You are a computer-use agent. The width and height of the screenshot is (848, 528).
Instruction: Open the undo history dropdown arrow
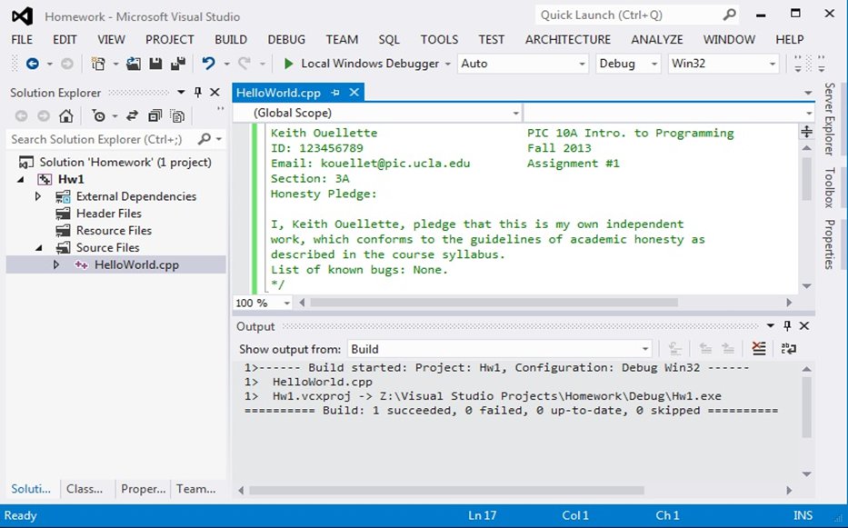[226, 64]
